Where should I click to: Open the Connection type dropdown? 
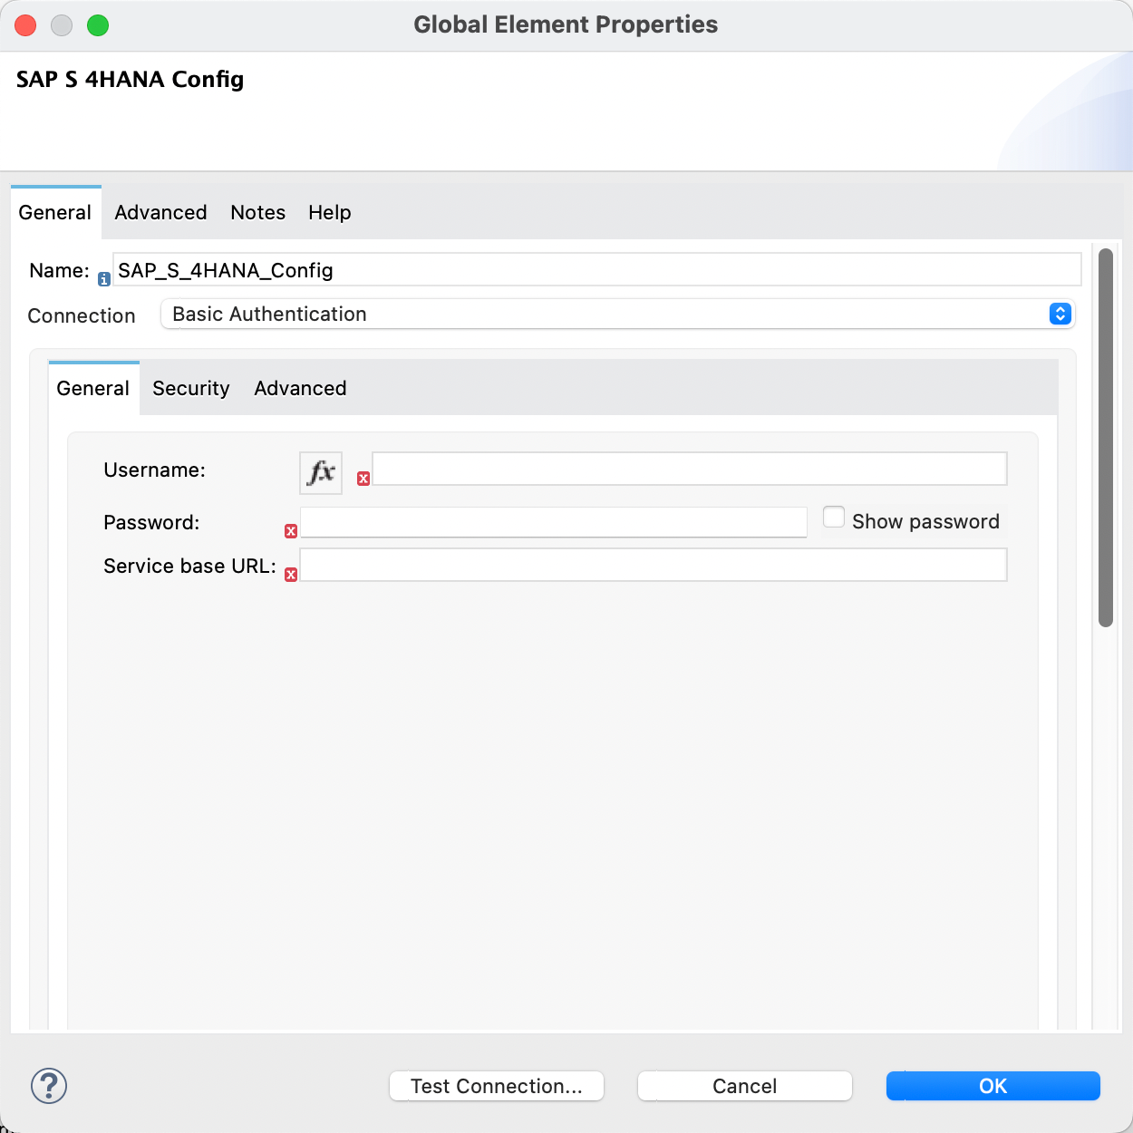pos(617,314)
